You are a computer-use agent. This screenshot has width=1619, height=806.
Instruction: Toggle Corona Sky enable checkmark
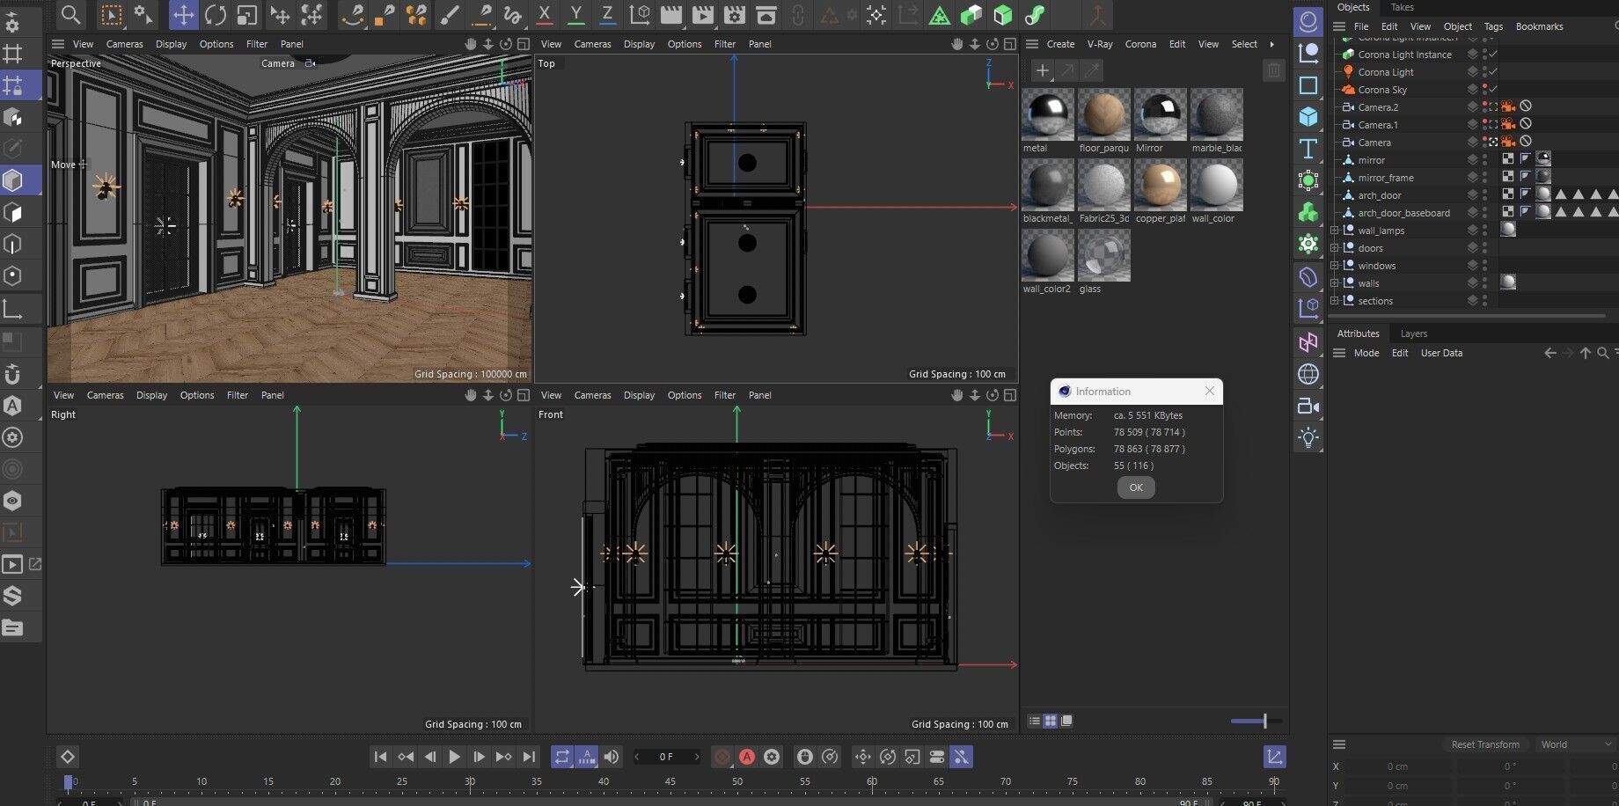click(x=1493, y=89)
